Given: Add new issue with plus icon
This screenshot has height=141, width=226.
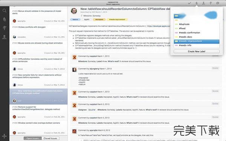Looking at the screenshot, I should click(4, 136).
